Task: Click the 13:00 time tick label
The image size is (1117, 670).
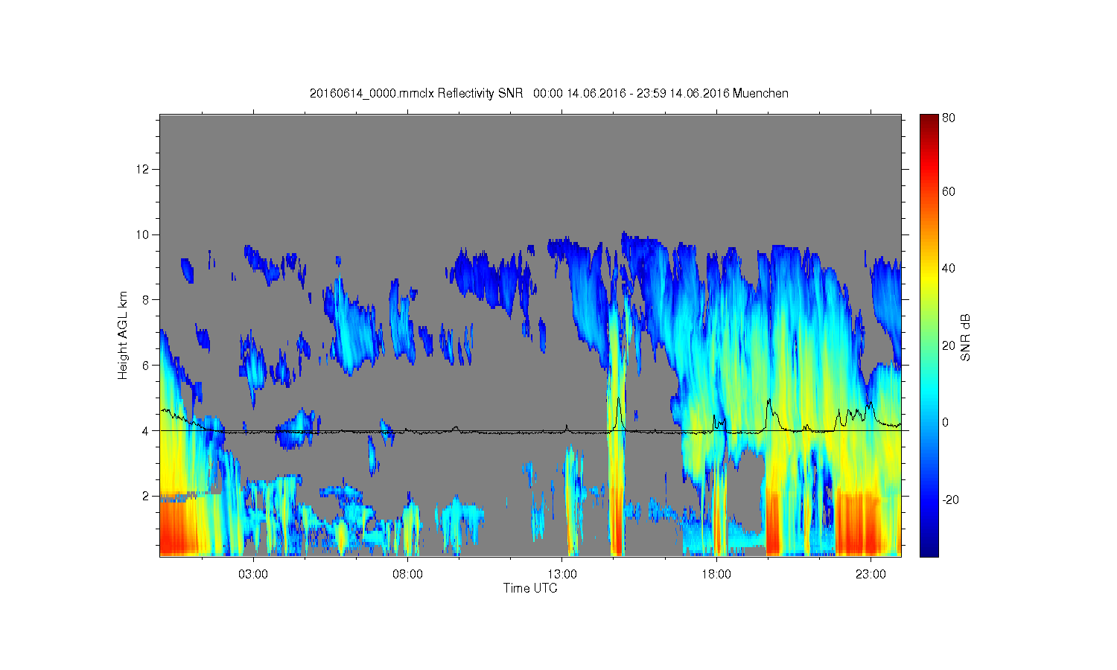Action: pyautogui.click(x=562, y=574)
